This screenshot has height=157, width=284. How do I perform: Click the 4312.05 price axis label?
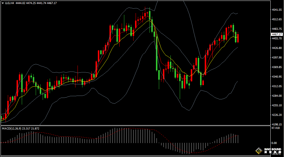click(277, 86)
